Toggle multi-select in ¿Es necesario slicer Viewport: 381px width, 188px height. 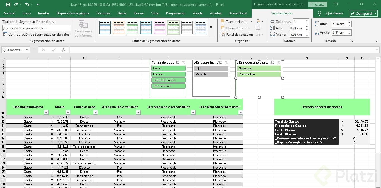(x=273, y=62)
